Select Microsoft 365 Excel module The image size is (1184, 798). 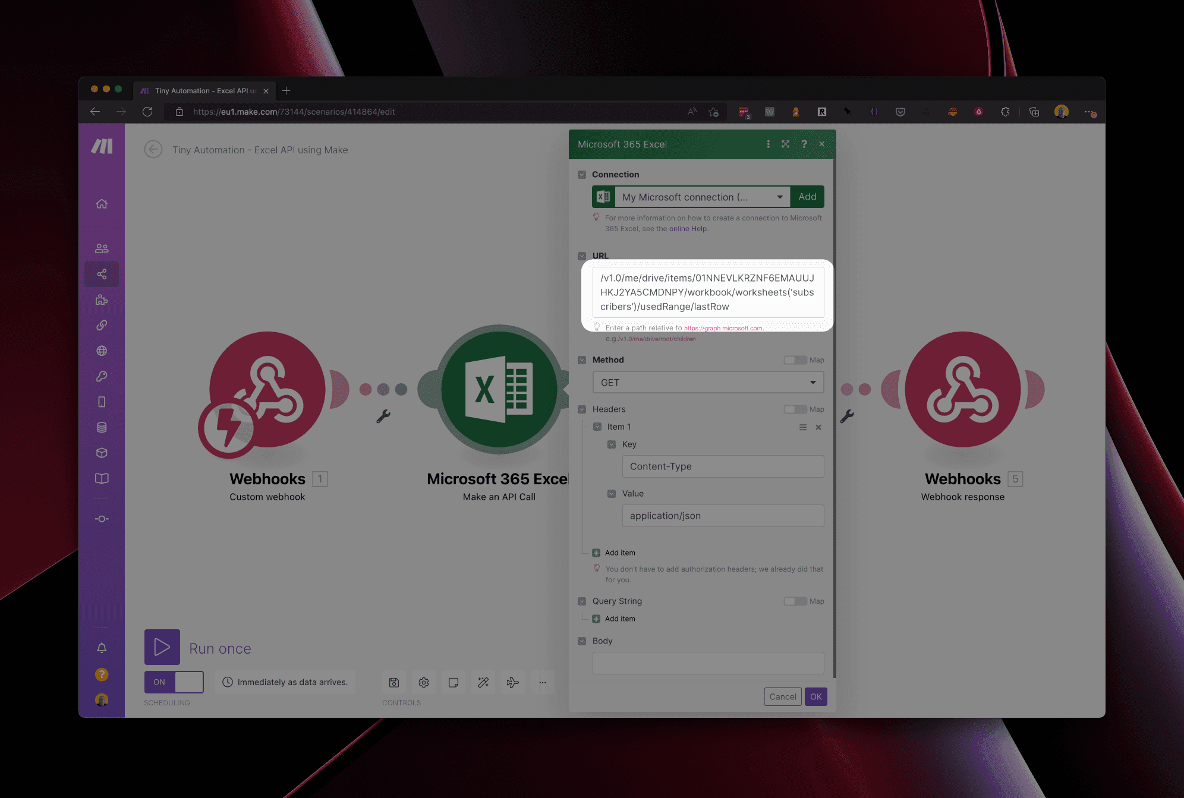click(499, 390)
